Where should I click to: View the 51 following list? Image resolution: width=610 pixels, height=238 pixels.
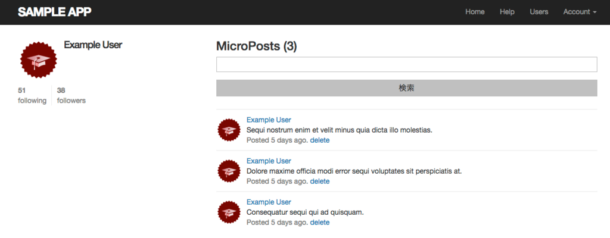click(32, 96)
